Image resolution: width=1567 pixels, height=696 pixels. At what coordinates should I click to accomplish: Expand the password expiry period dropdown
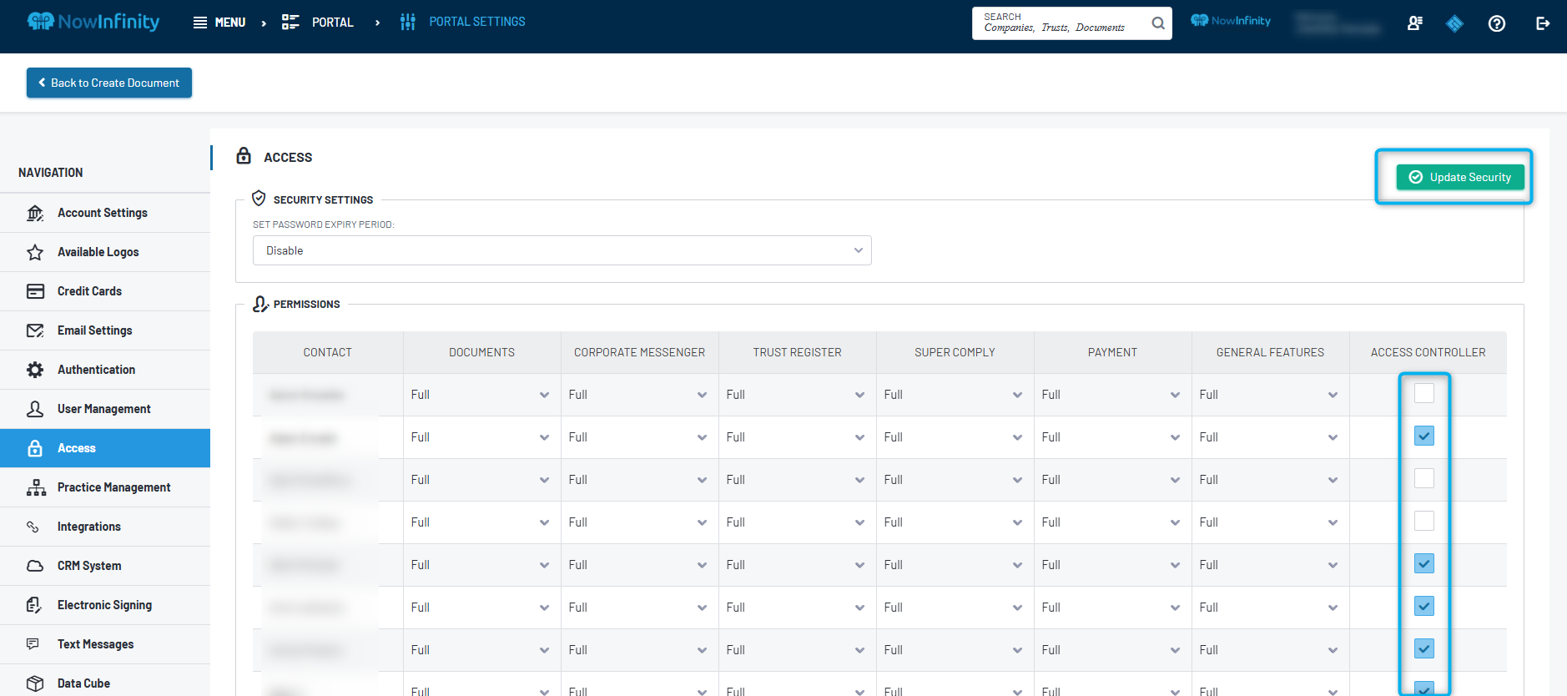point(562,250)
